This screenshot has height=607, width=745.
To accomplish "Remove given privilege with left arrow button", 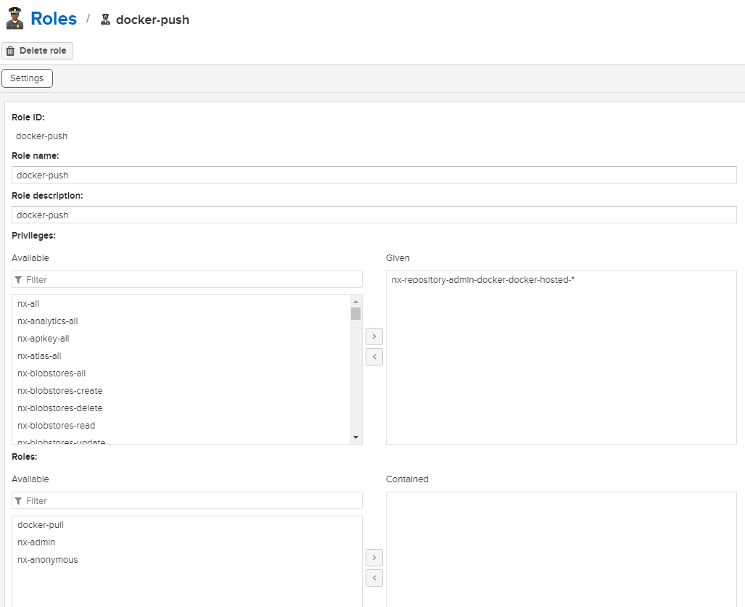I will pyautogui.click(x=374, y=357).
